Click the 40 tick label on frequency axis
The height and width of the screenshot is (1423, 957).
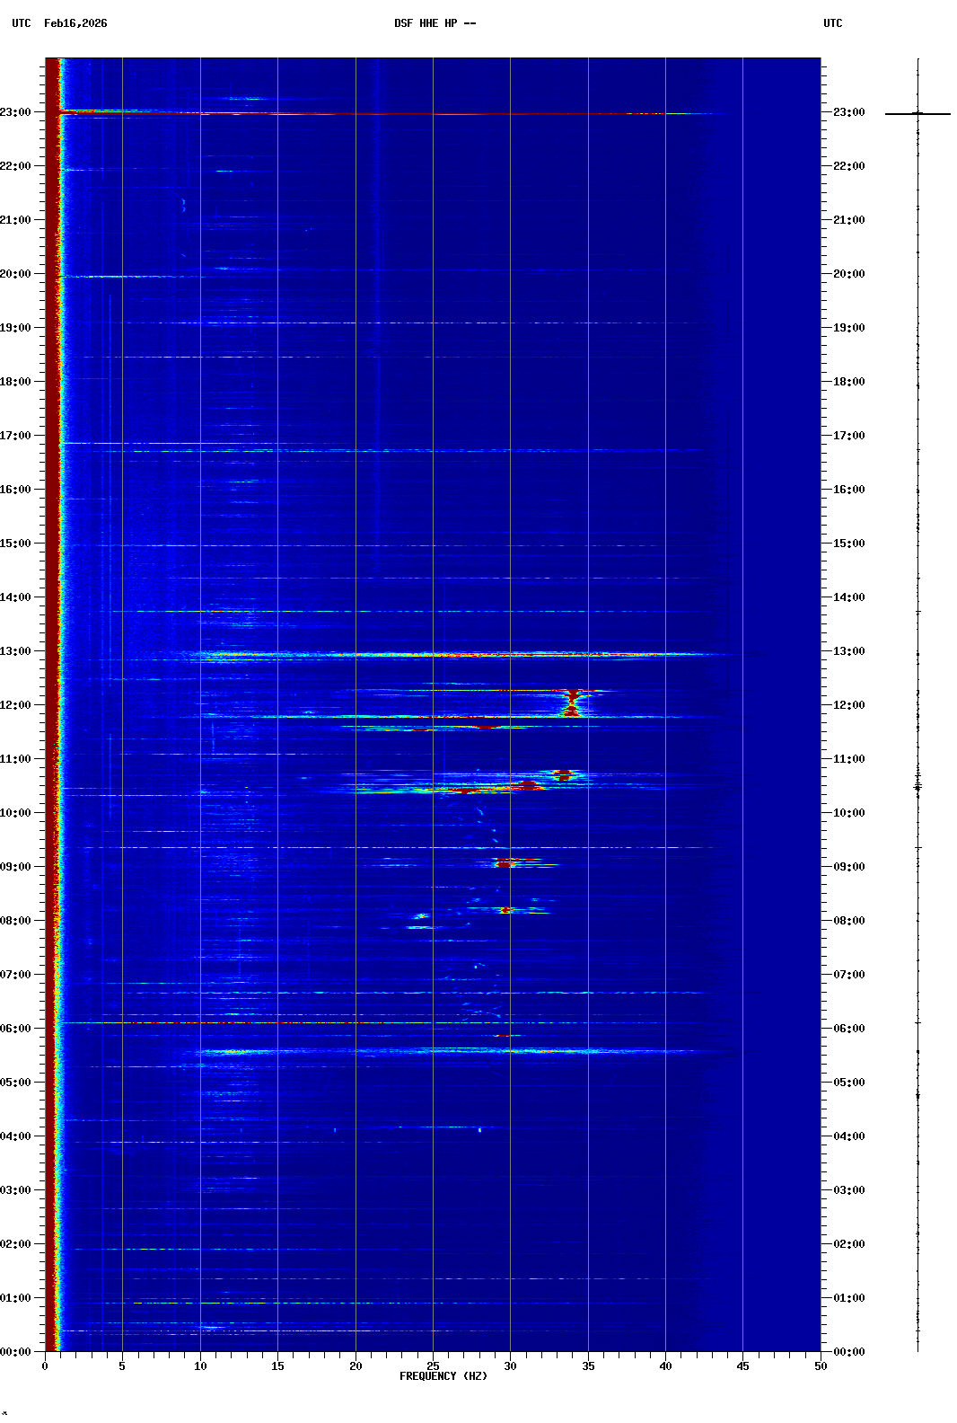[x=665, y=1366]
